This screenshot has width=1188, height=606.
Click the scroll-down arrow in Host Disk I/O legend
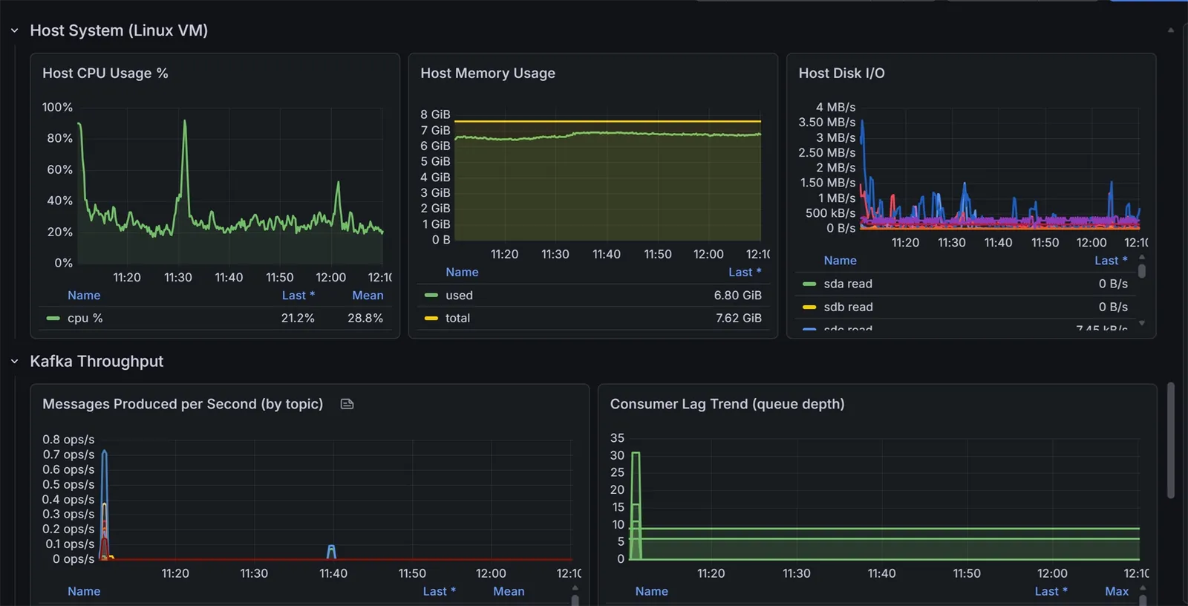coord(1142,323)
